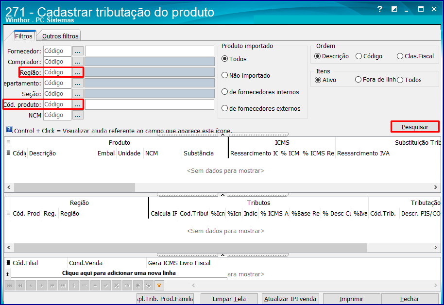
Task: Open NCM lookup ellipsis button
Action: 78,115
